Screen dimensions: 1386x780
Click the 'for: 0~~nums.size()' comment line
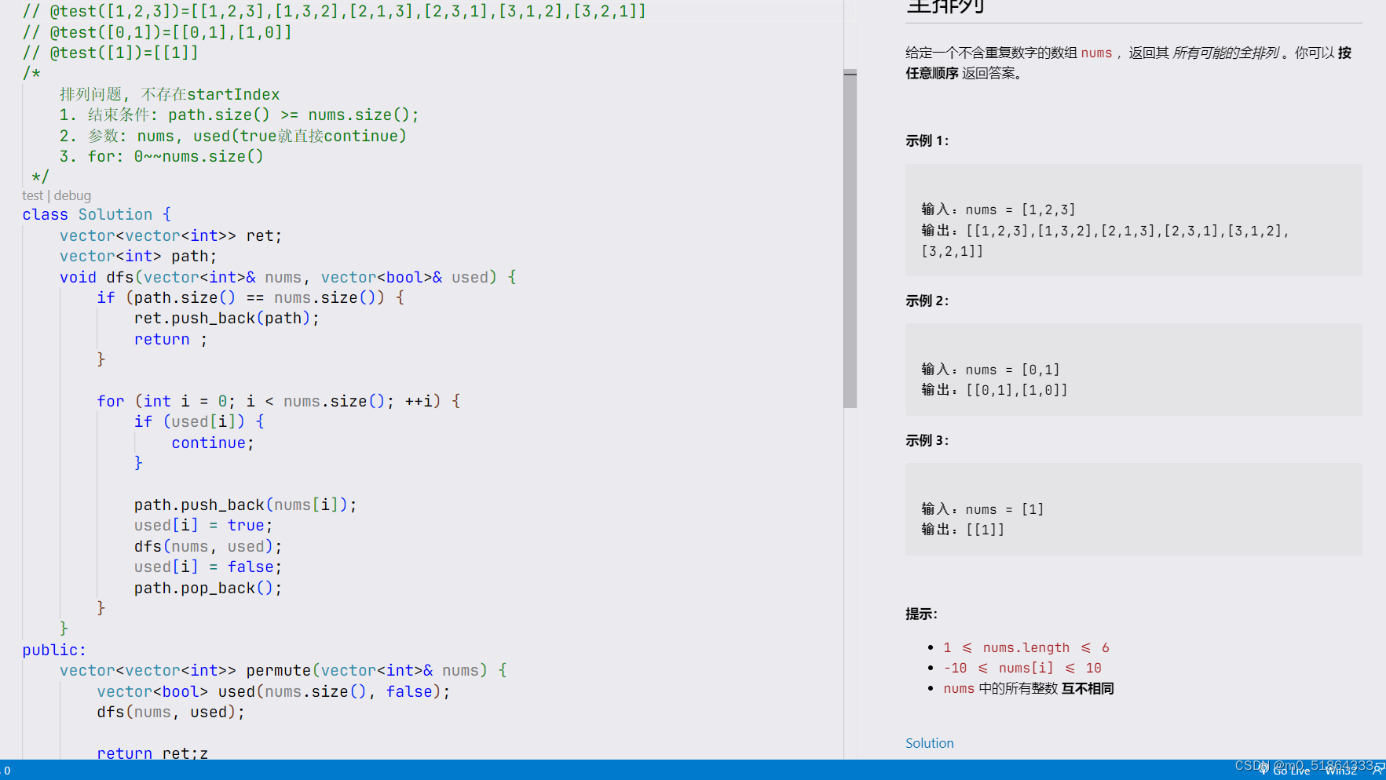coord(162,156)
